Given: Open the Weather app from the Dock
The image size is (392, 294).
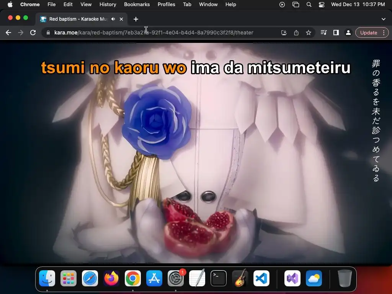Looking at the screenshot, I should pyautogui.click(x=314, y=278).
